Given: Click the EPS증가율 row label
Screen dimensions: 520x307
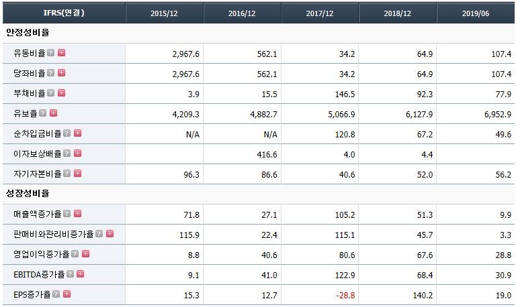Looking at the screenshot, I should [x=32, y=294].
